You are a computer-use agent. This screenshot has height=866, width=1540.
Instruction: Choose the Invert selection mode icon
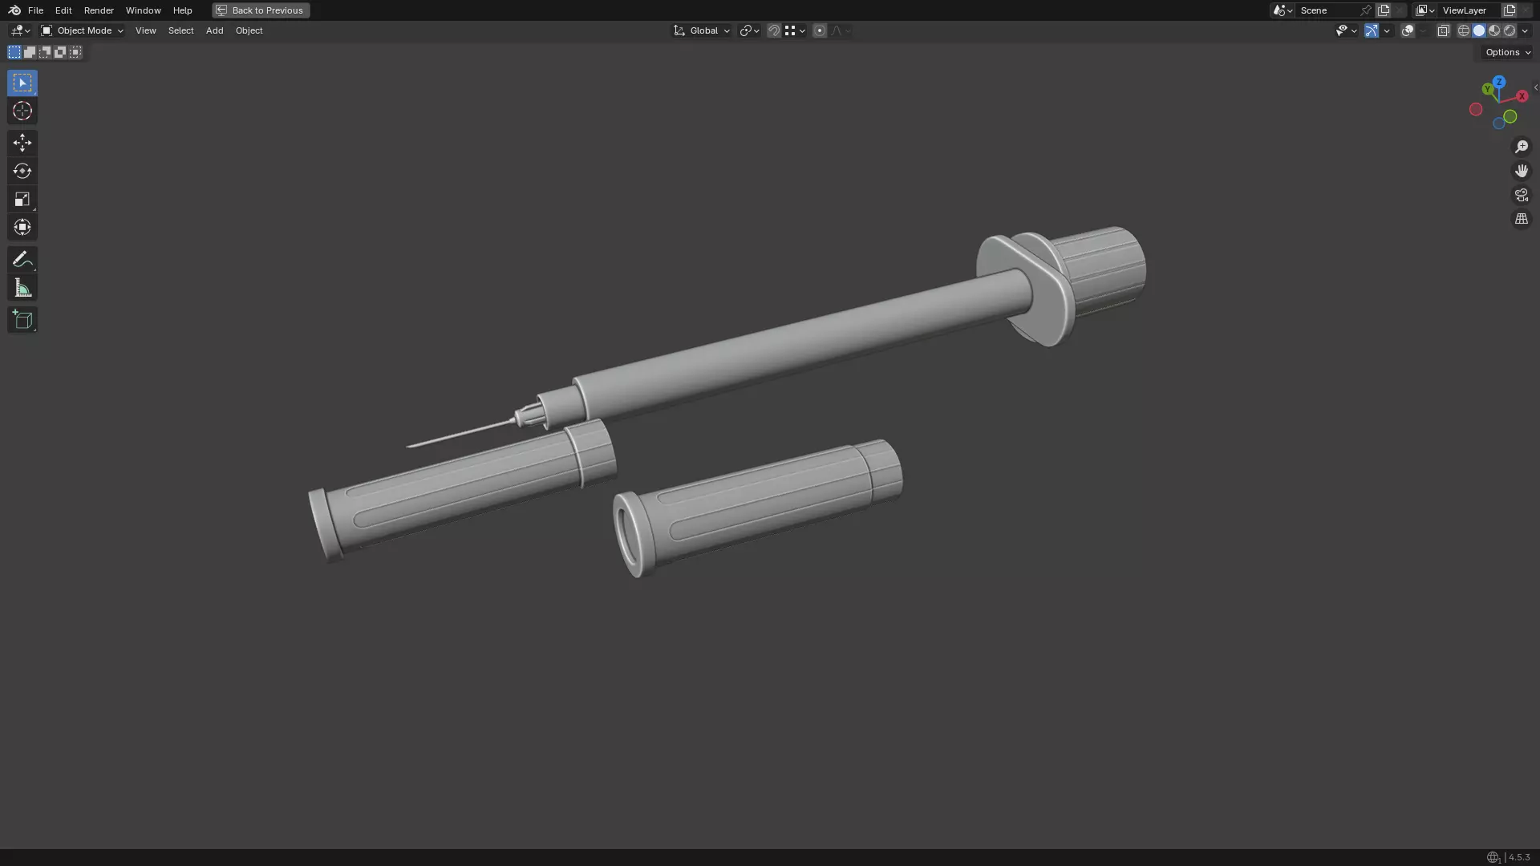60,52
